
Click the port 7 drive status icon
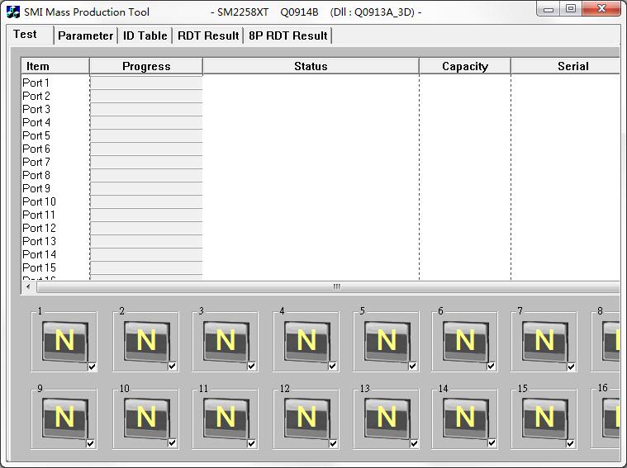544,340
